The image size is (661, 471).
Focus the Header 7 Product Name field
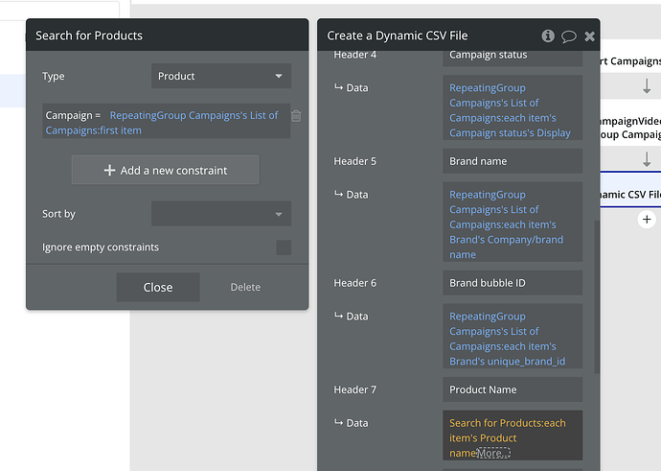coord(513,389)
